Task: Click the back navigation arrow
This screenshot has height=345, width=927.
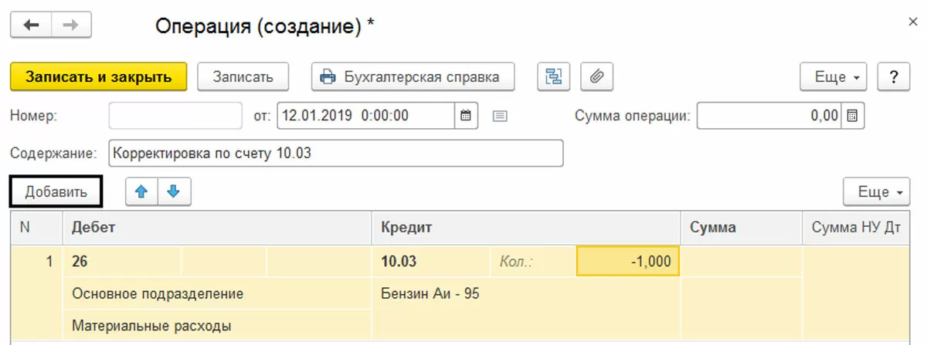Action: (31, 25)
